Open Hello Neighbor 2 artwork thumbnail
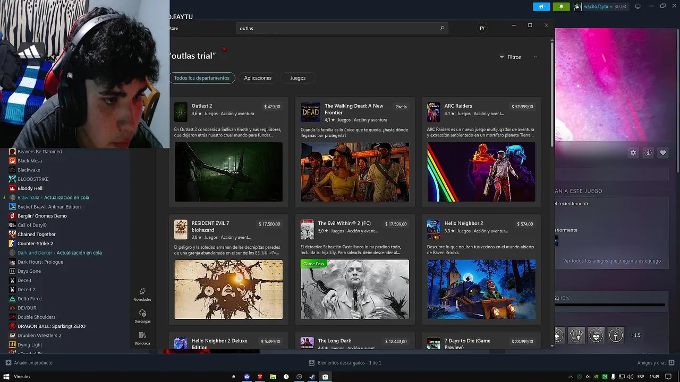Image resolution: width=680 pixels, height=382 pixels. (481, 289)
